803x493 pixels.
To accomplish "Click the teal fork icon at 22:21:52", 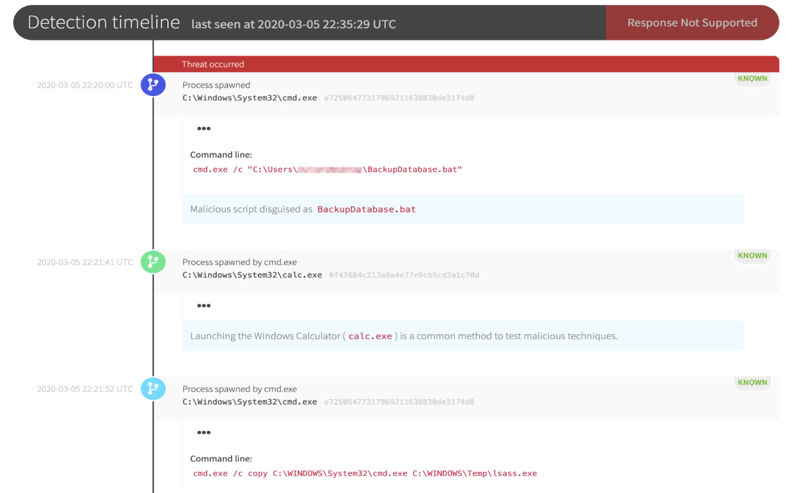I will (x=153, y=389).
